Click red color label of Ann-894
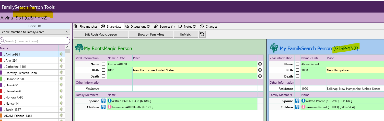This screenshot has height=121, width=384. tap(1, 60)
